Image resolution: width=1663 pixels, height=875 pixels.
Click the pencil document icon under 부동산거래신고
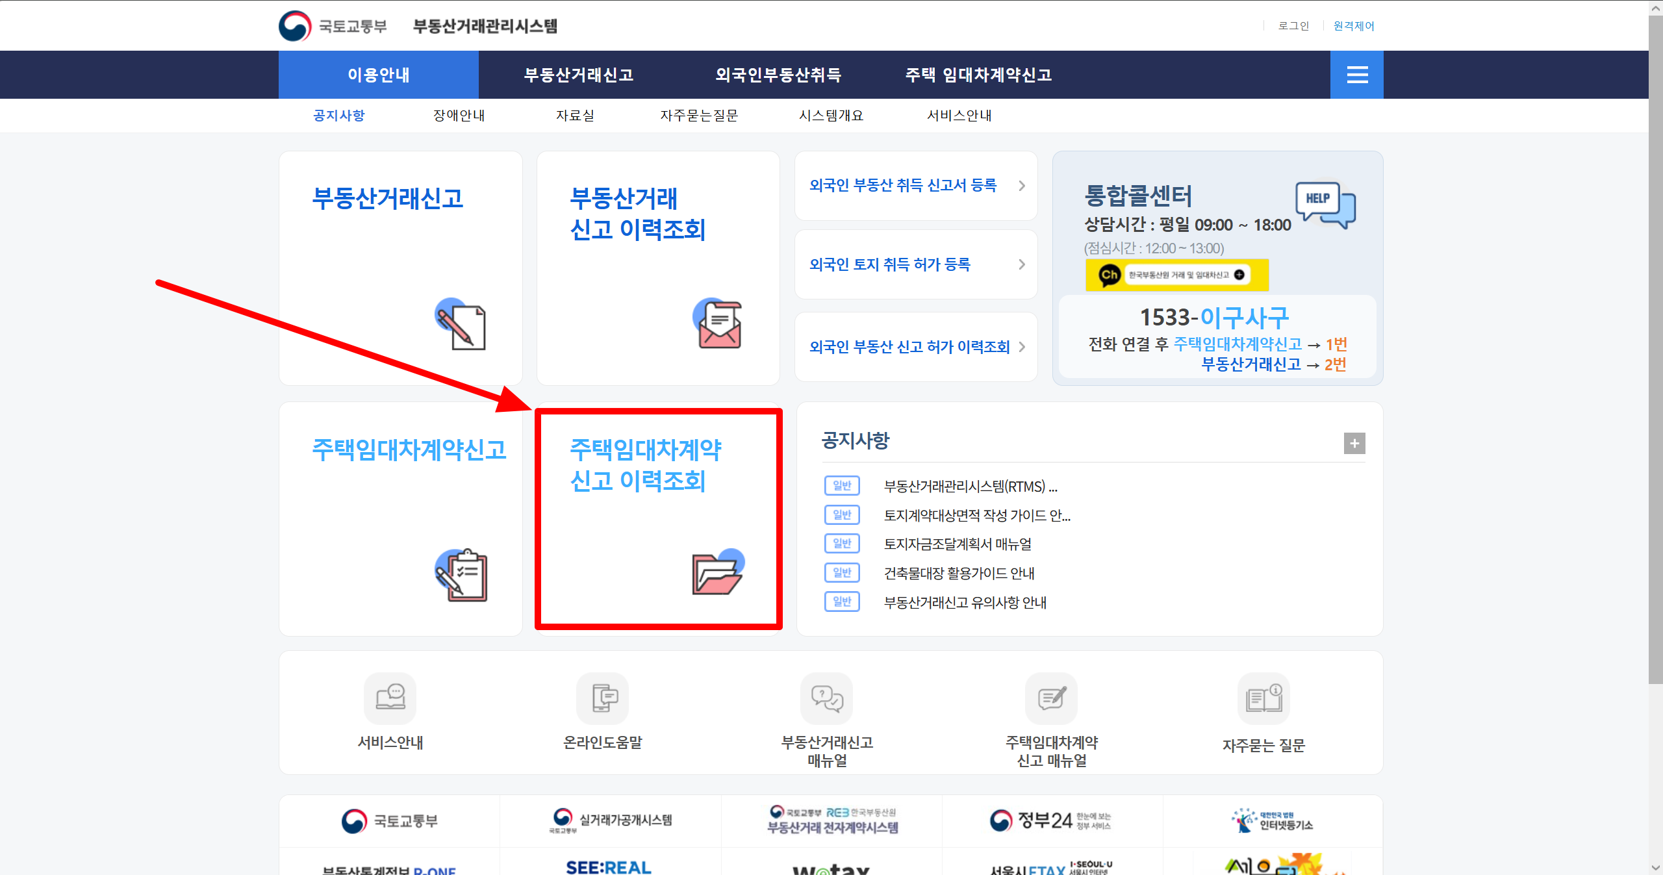click(461, 325)
